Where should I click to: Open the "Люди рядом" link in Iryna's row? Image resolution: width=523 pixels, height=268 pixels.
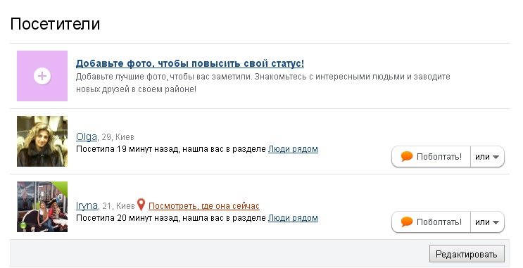click(293, 218)
